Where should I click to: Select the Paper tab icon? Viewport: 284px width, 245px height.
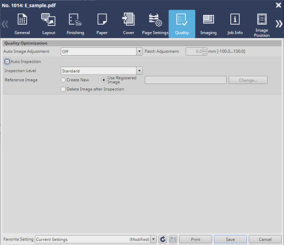102,19
